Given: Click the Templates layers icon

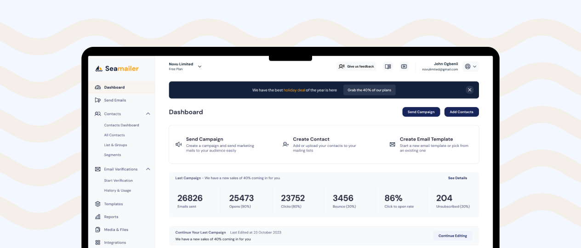Looking at the screenshot, I should (x=98, y=204).
